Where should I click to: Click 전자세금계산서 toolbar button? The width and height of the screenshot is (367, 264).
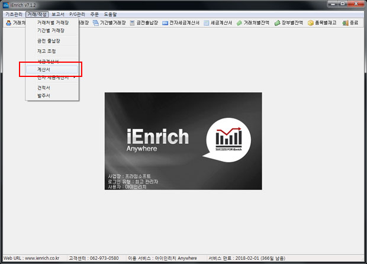click(181, 23)
